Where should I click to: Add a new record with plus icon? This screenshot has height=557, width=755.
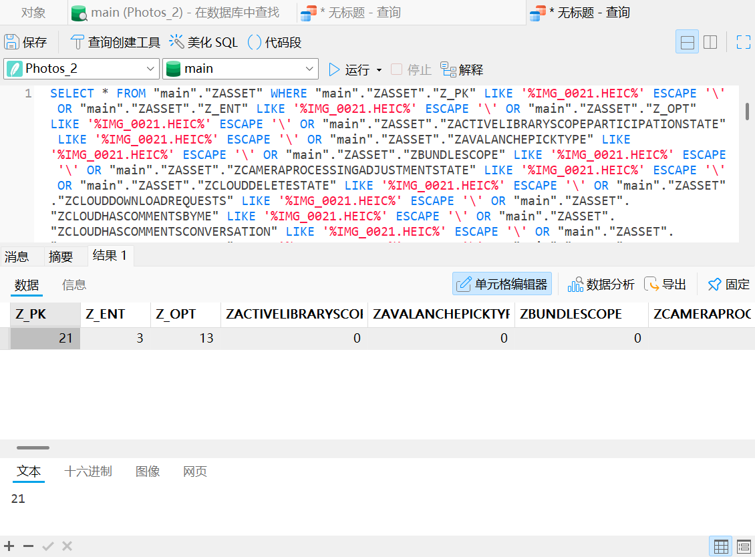pos(9,546)
